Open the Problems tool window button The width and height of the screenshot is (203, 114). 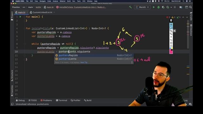(x=46, y=100)
